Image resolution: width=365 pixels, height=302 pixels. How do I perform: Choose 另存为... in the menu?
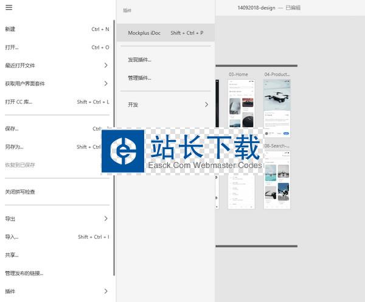pyautogui.click(x=14, y=147)
